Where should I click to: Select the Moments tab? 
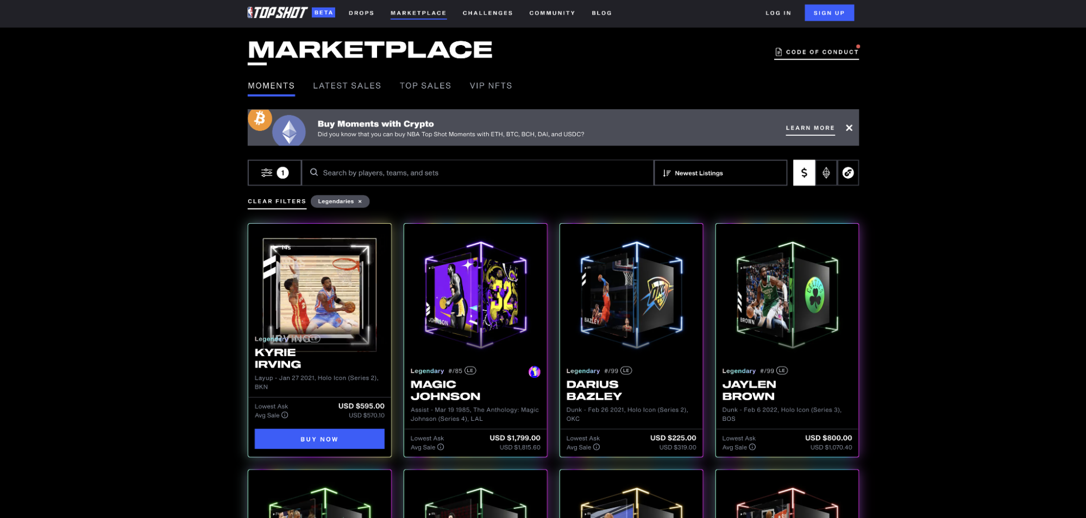(271, 86)
